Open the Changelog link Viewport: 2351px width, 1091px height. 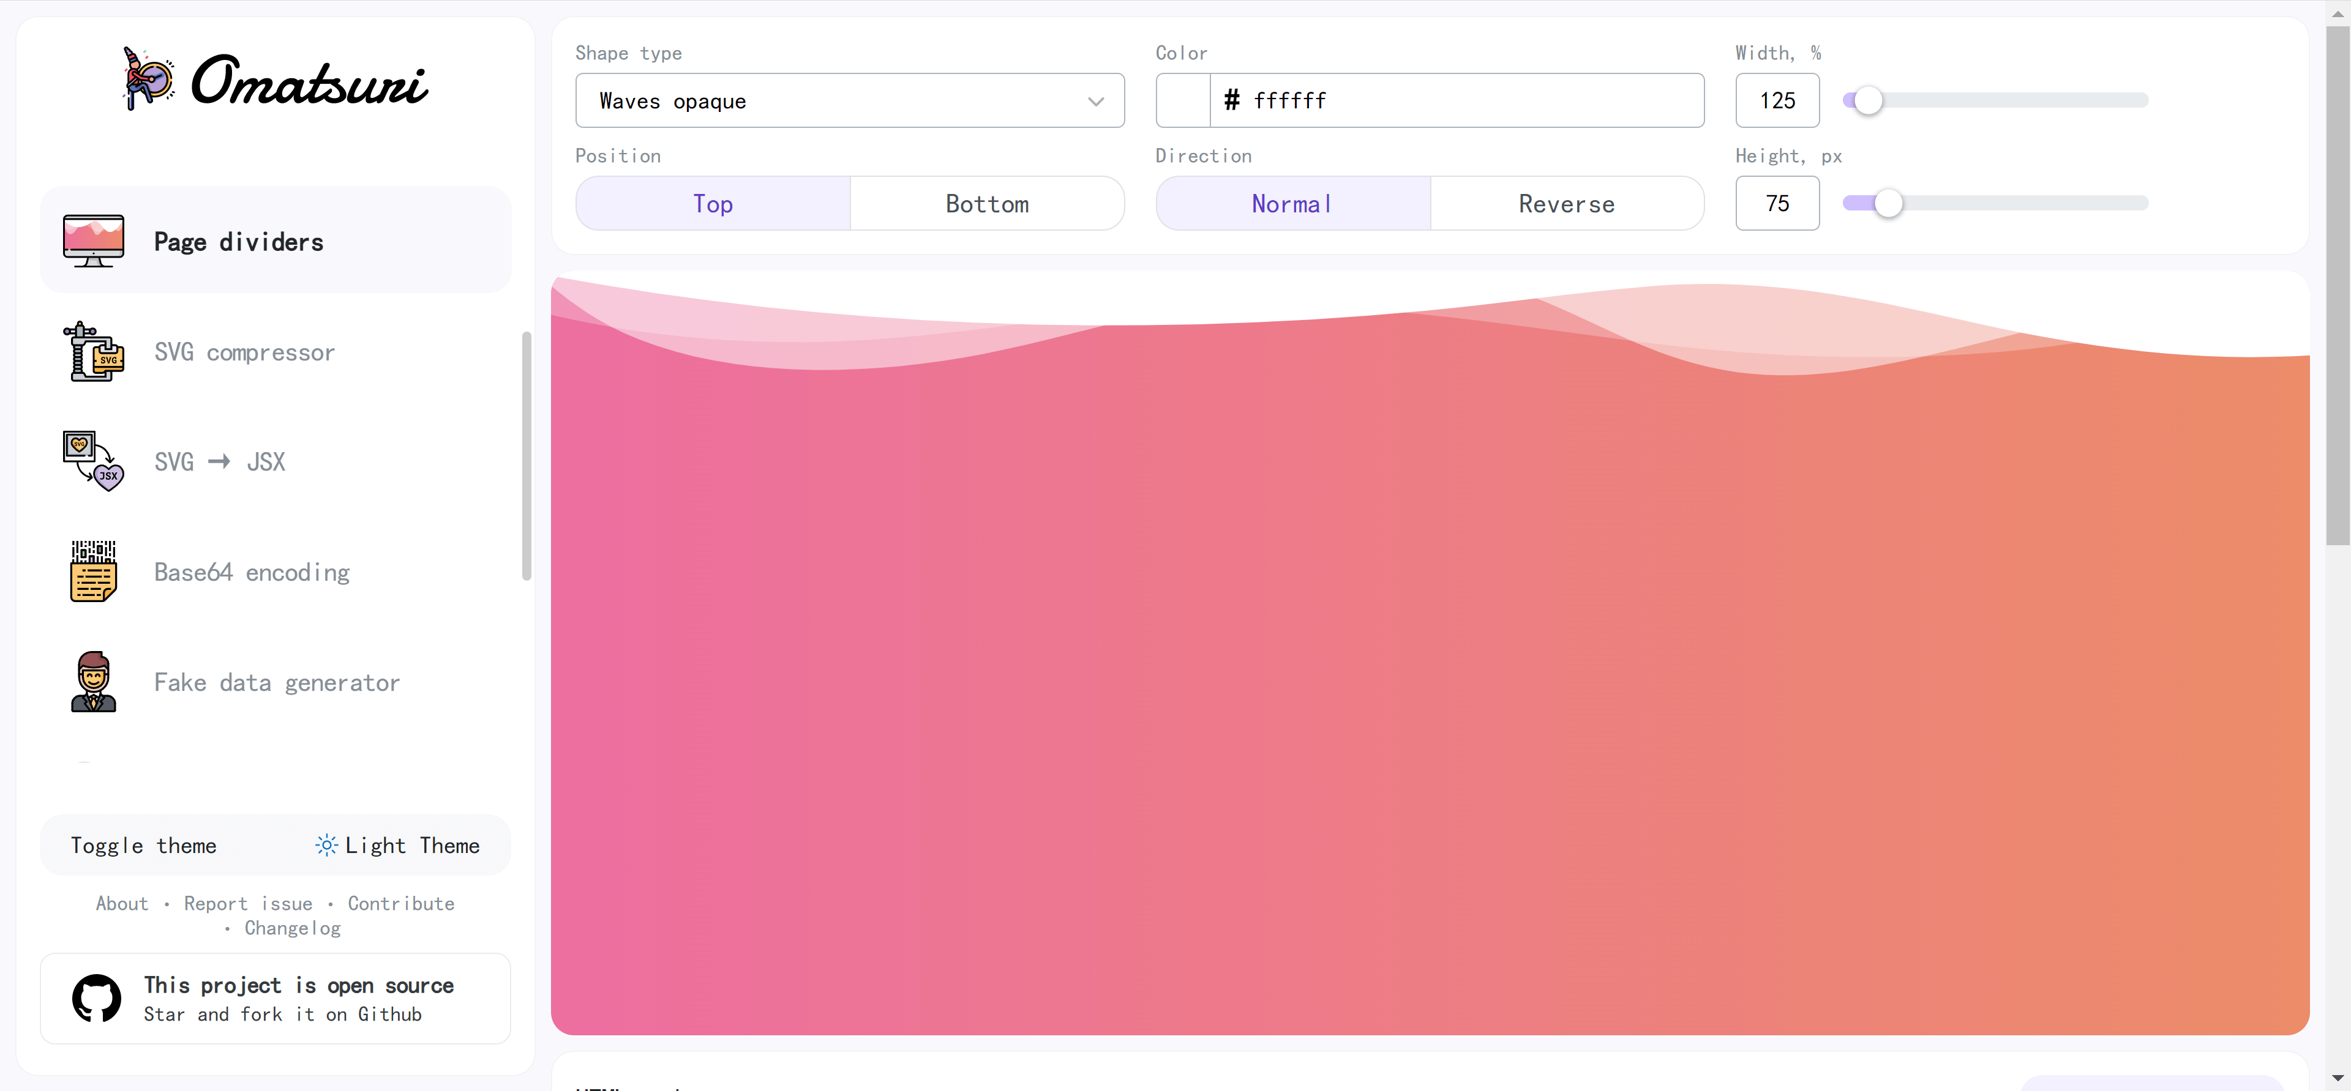click(x=292, y=928)
